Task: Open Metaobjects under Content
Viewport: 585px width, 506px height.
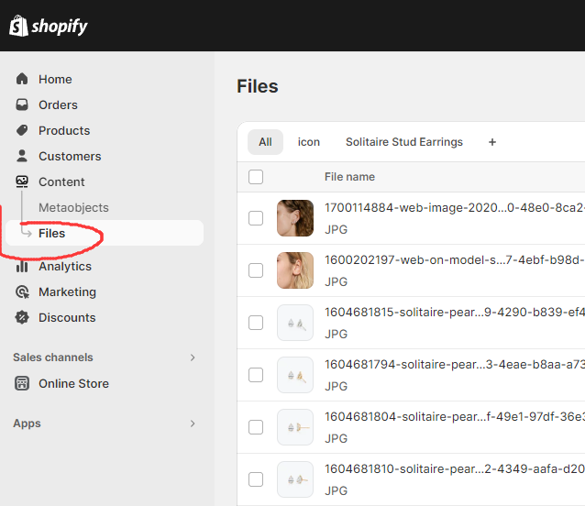Action: 73,207
